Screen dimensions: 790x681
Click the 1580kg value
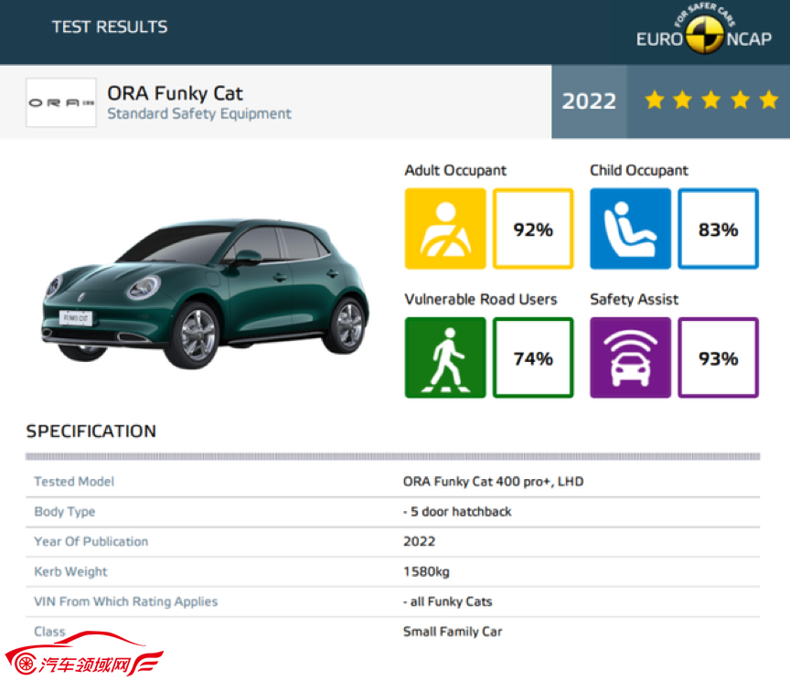[x=426, y=571]
